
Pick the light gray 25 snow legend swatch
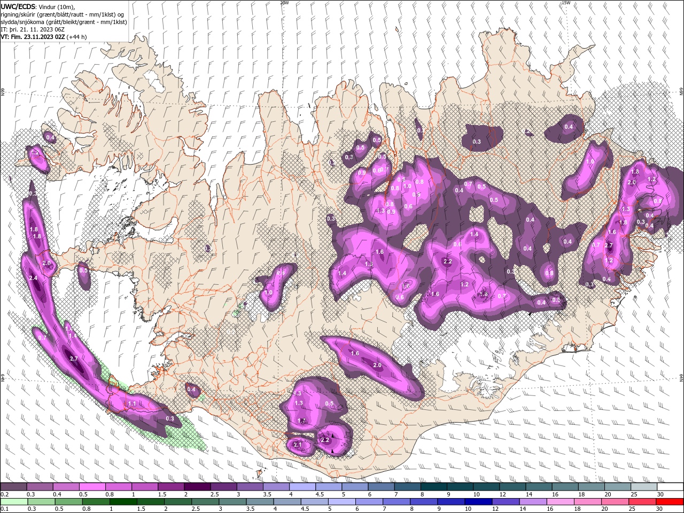(644, 487)
